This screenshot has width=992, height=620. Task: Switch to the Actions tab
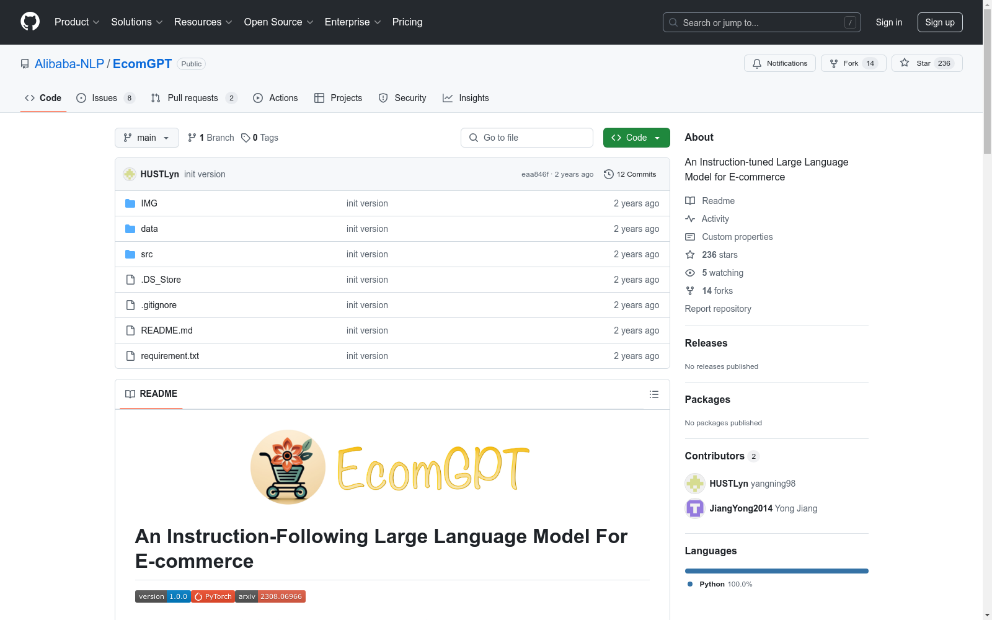click(275, 98)
